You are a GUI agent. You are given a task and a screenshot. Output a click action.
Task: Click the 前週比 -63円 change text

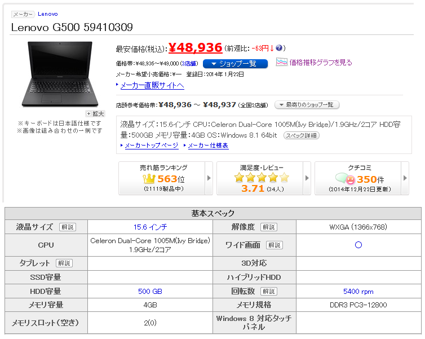pos(255,49)
